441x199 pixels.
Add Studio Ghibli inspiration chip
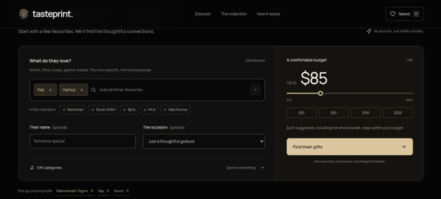[x=103, y=110]
